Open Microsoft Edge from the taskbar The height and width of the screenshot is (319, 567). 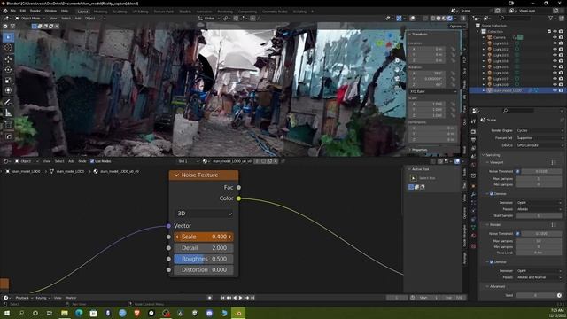[79, 313]
